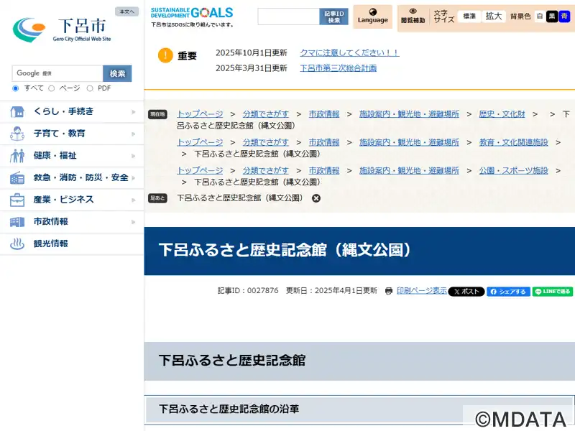Open the 印刷ページ表示 link

[422, 291]
